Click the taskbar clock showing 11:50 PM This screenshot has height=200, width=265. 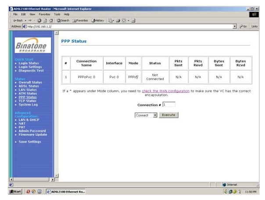[251, 192]
